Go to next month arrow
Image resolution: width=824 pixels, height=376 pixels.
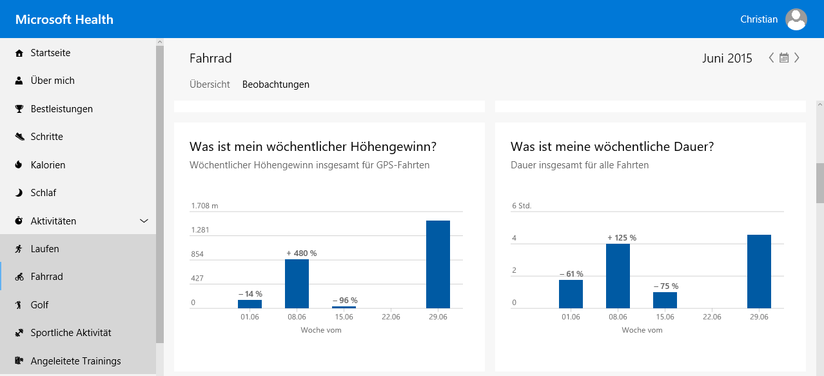(x=797, y=58)
